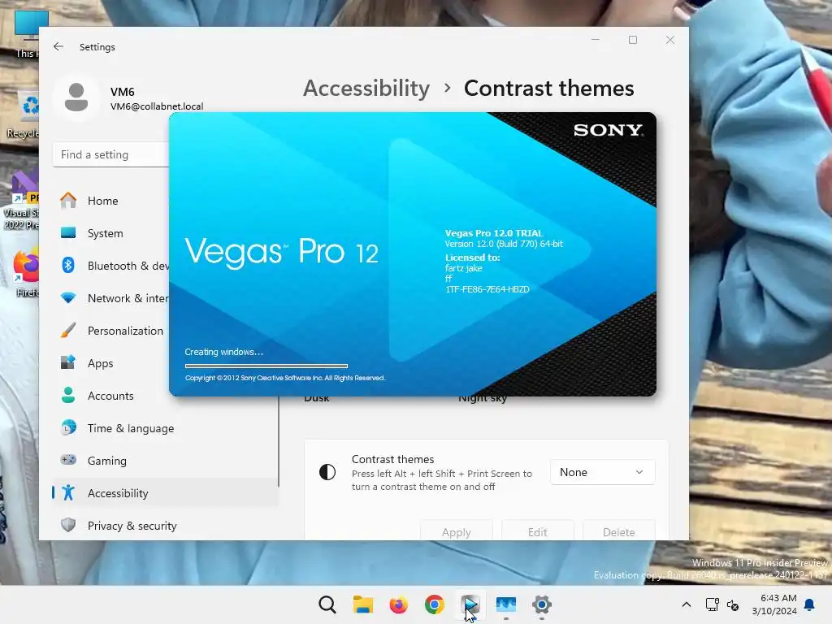Click the Edit theme button
832x624 pixels.
(538, 531)
